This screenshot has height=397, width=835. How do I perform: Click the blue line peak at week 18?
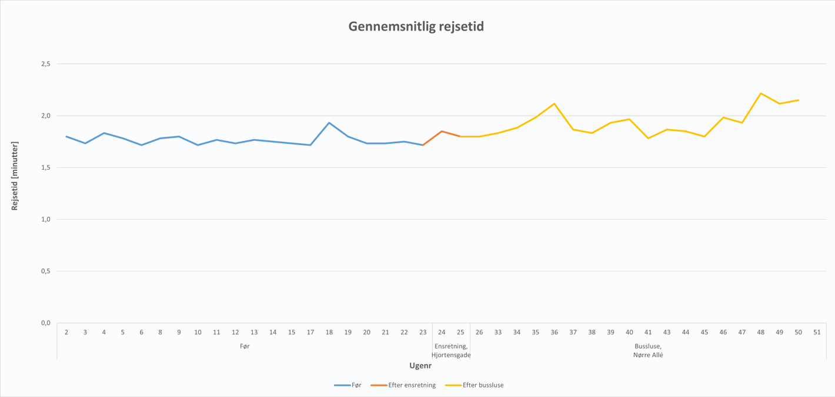point(329,123)
